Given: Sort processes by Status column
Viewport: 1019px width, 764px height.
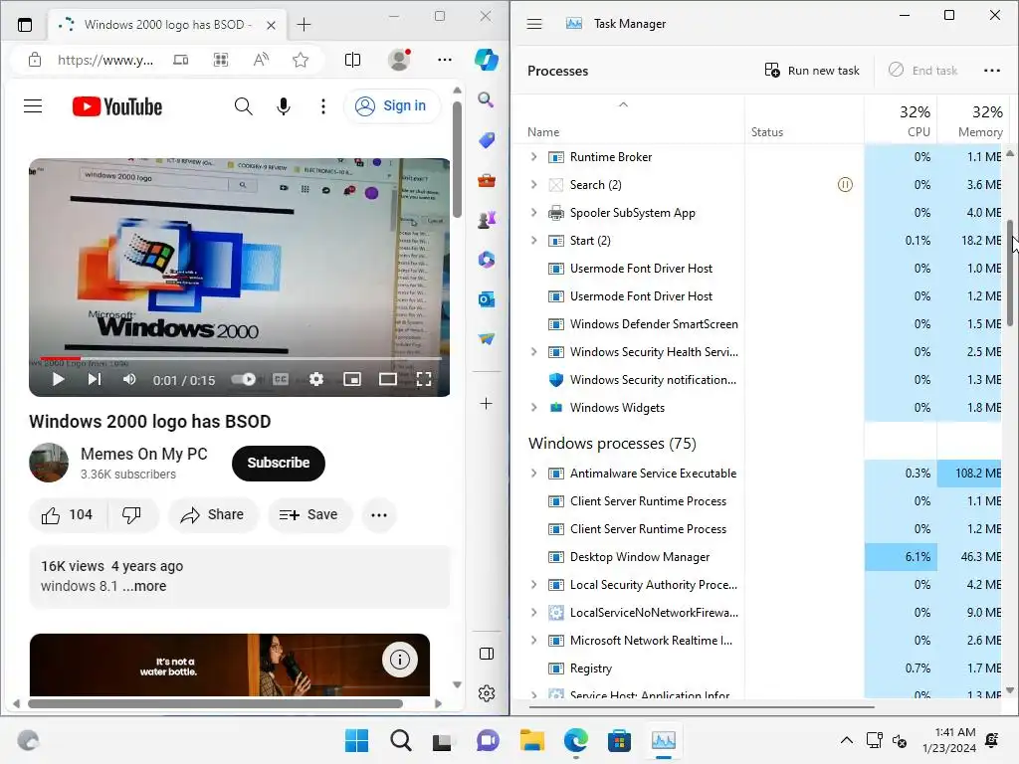Looking at the screenshot, I should (804, 120).
